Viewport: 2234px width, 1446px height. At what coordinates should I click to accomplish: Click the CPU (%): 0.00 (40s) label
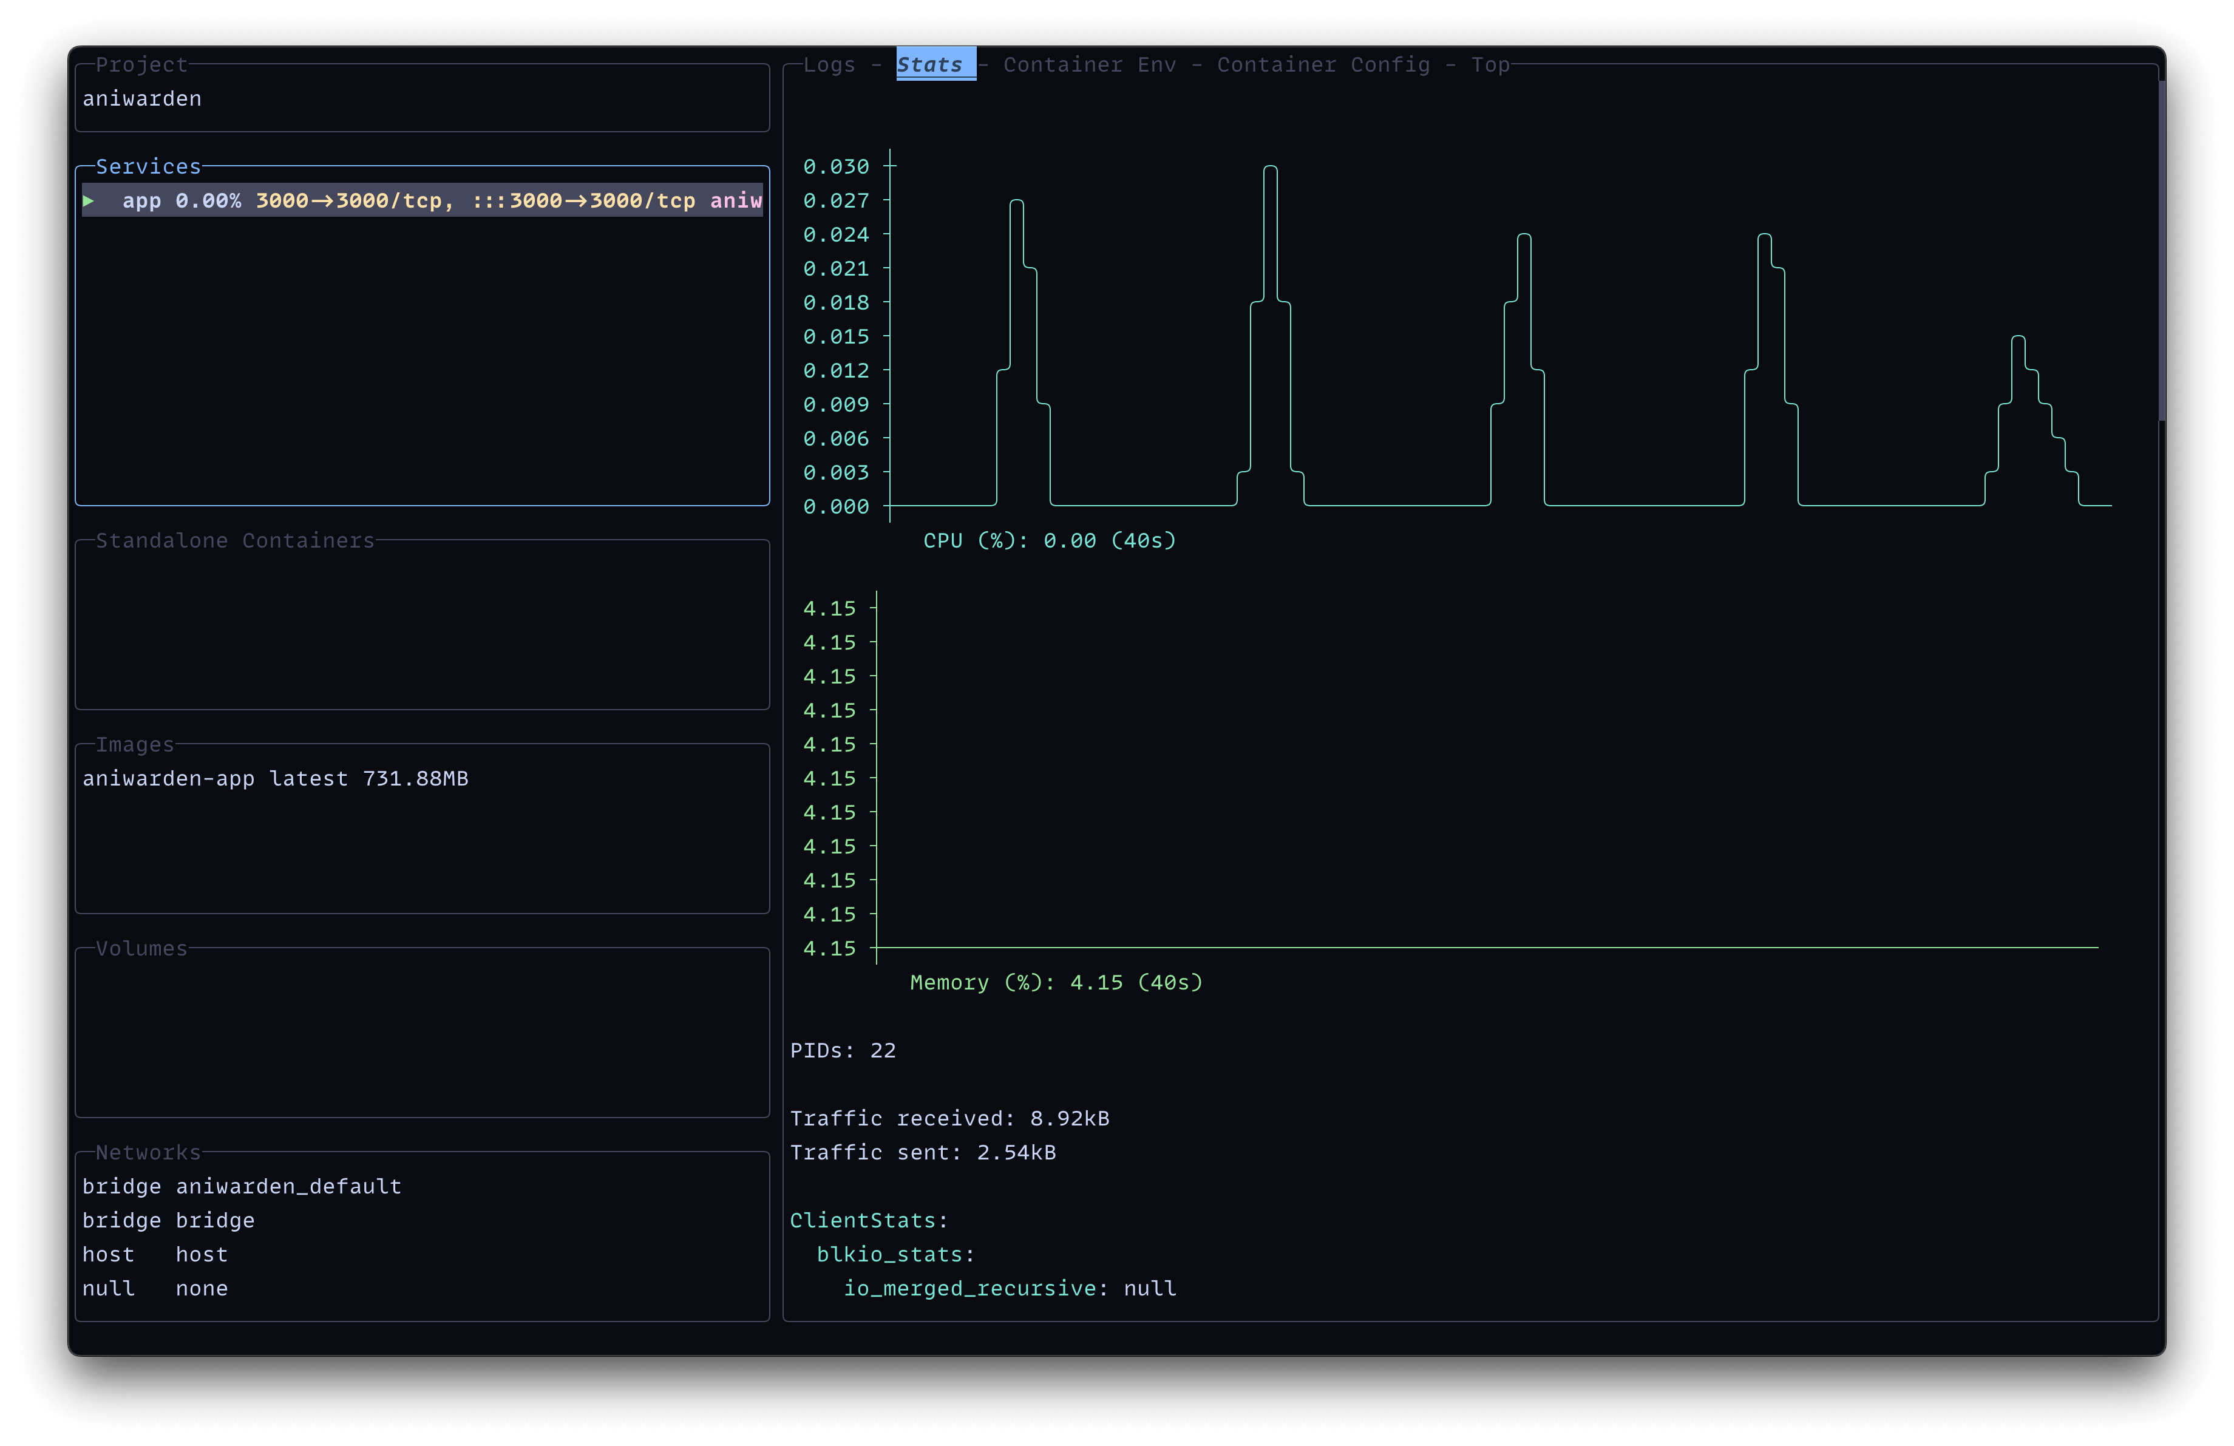coord(1050,540)
